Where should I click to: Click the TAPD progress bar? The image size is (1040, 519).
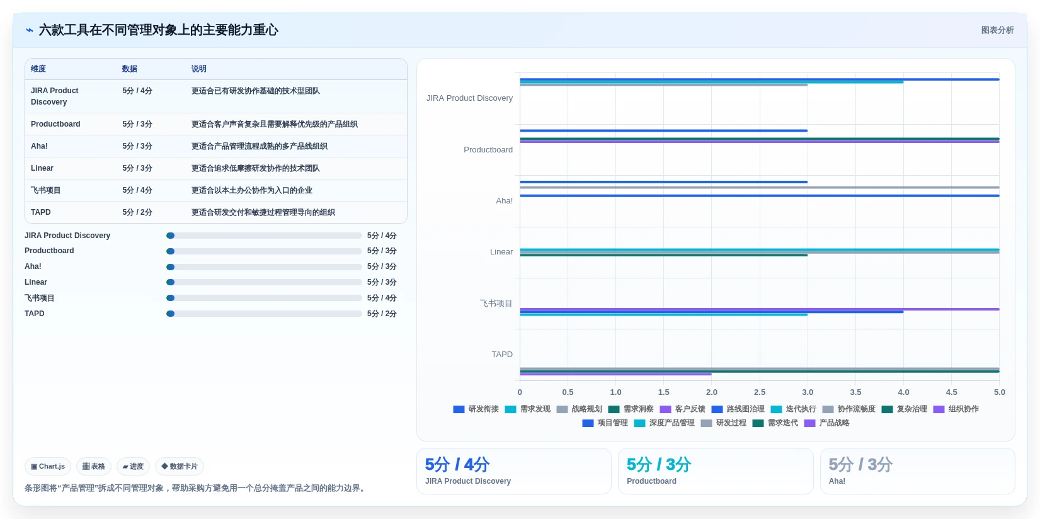(x=264, y=314)
